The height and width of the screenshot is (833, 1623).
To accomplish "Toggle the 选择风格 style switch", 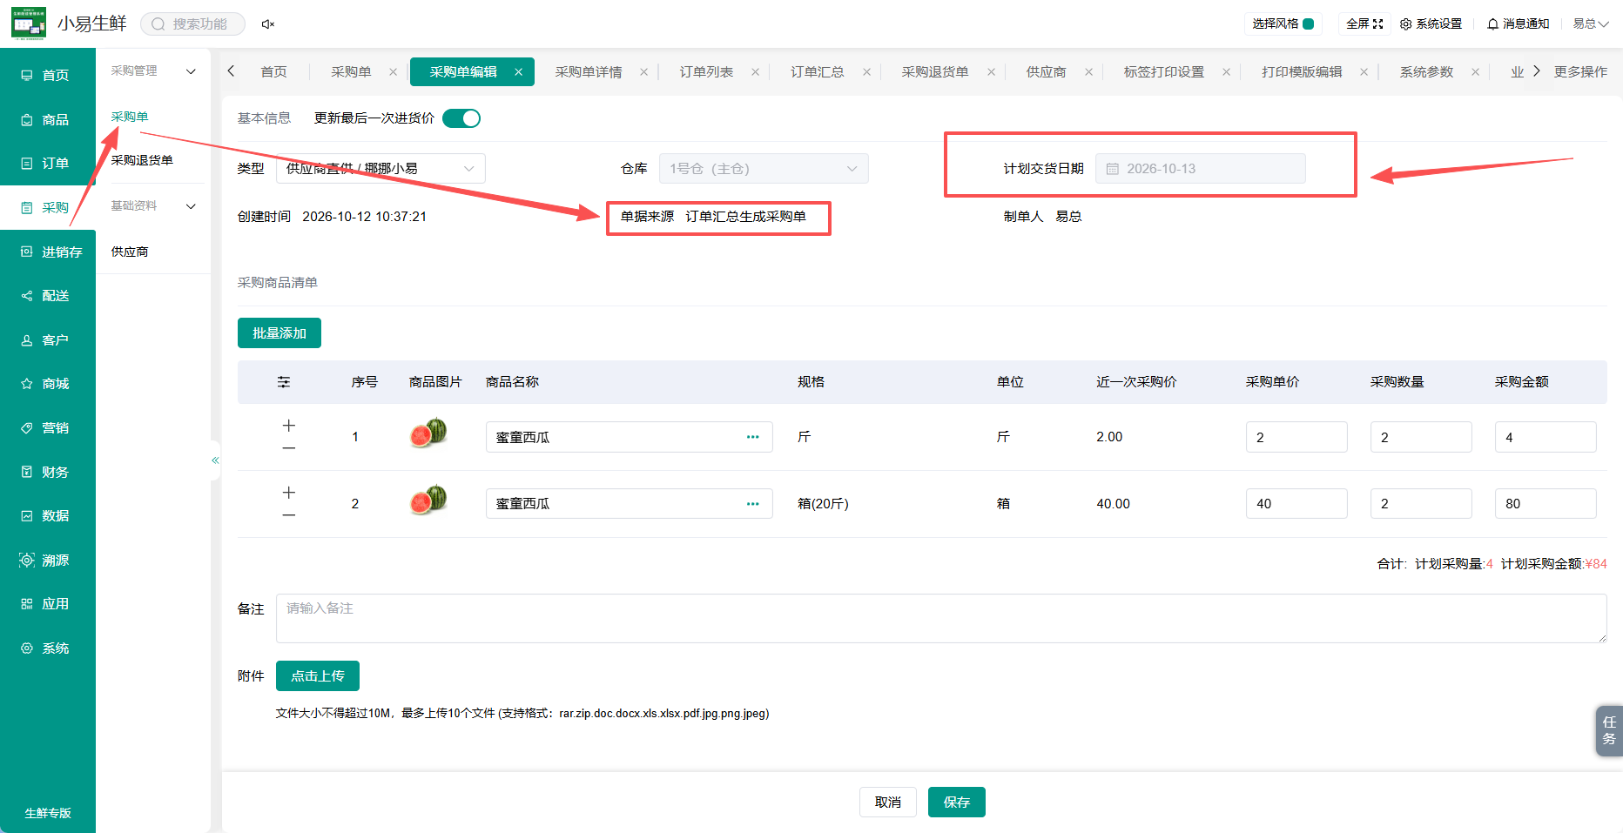I will (1308, 24).
